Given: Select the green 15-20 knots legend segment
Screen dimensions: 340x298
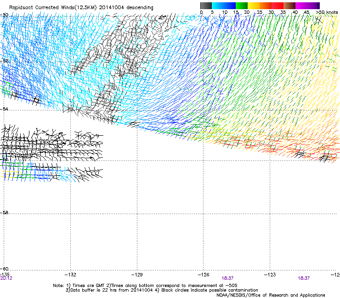Looking at the screenshot, I should [x=242, y=6].
